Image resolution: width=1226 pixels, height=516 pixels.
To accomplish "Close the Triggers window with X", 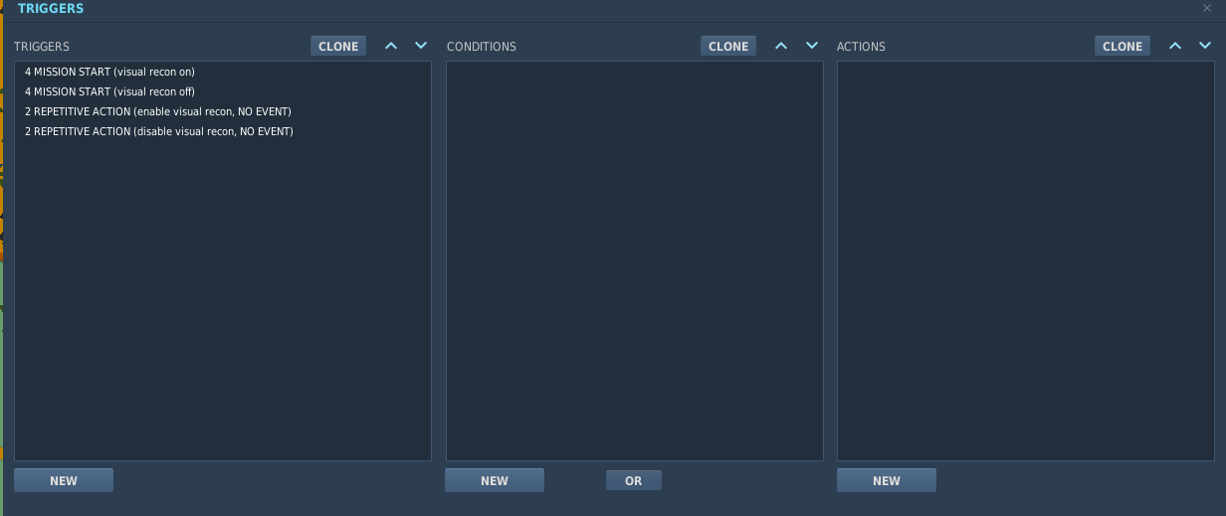I will click(1207, 8).
